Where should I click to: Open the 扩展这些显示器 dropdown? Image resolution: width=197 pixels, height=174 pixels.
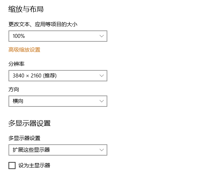58,150
